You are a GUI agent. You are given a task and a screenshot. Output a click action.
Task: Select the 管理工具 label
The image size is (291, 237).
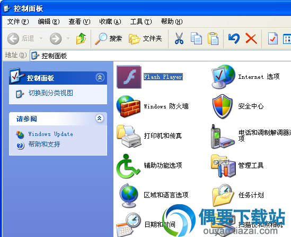(x=251, y=166)
